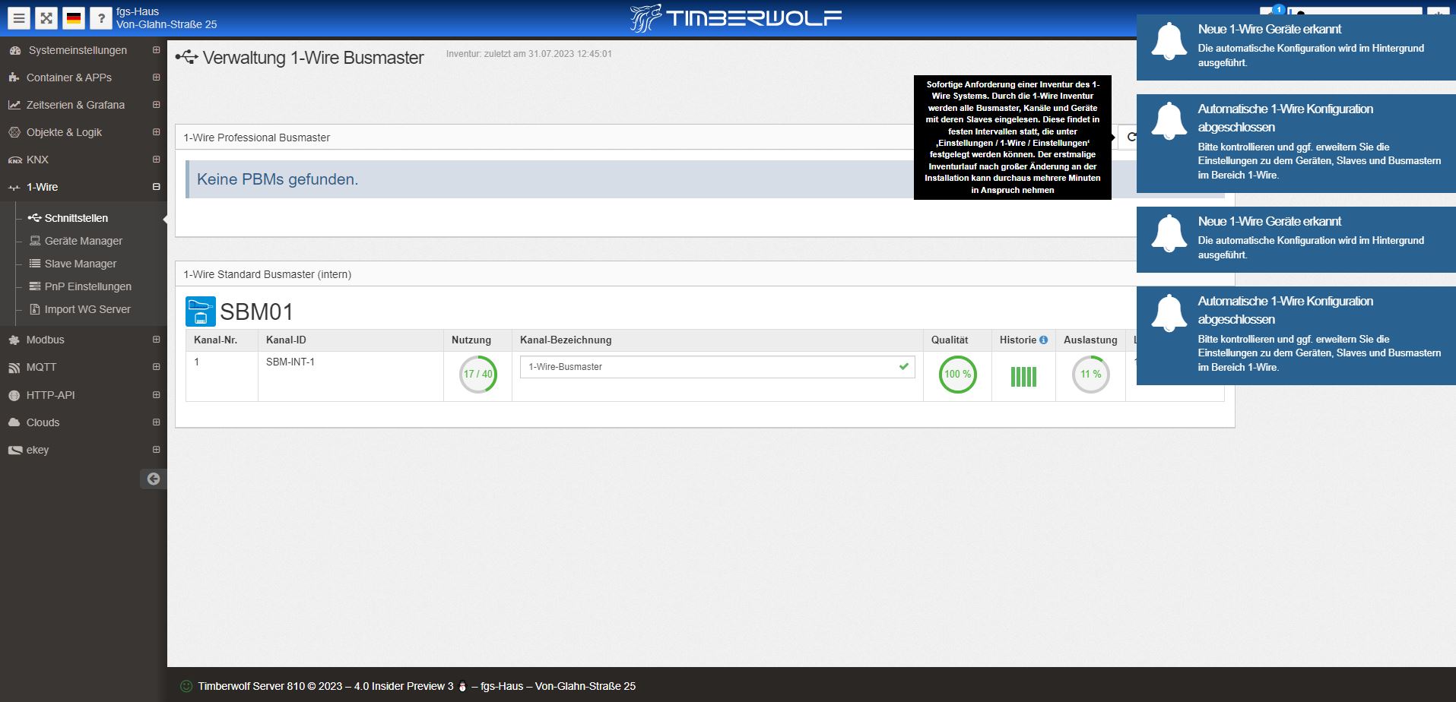This screenshot has width=1456, height=702.
Task: Expand the Clouds submenu
Action: [x=156, y=422]
